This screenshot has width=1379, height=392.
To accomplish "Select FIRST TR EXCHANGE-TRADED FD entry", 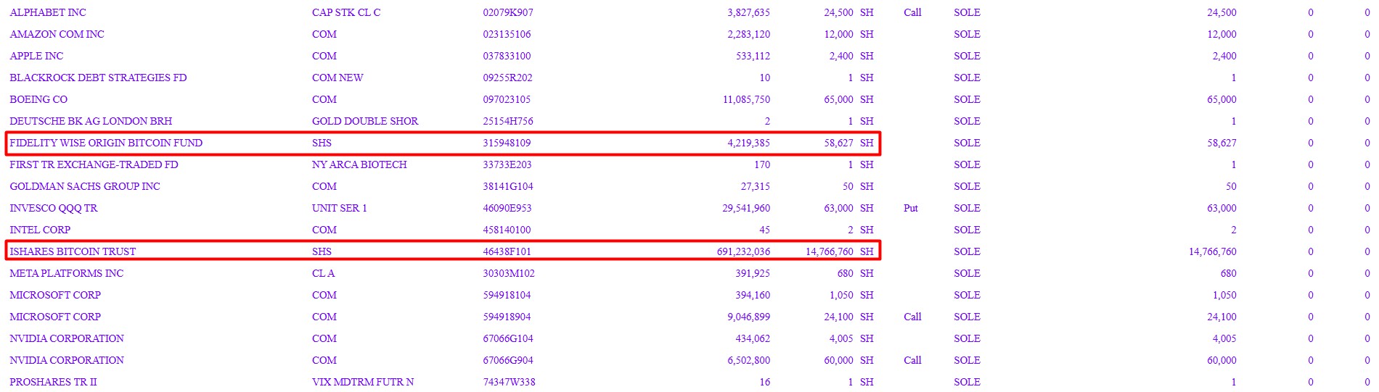I will (94, 164).
